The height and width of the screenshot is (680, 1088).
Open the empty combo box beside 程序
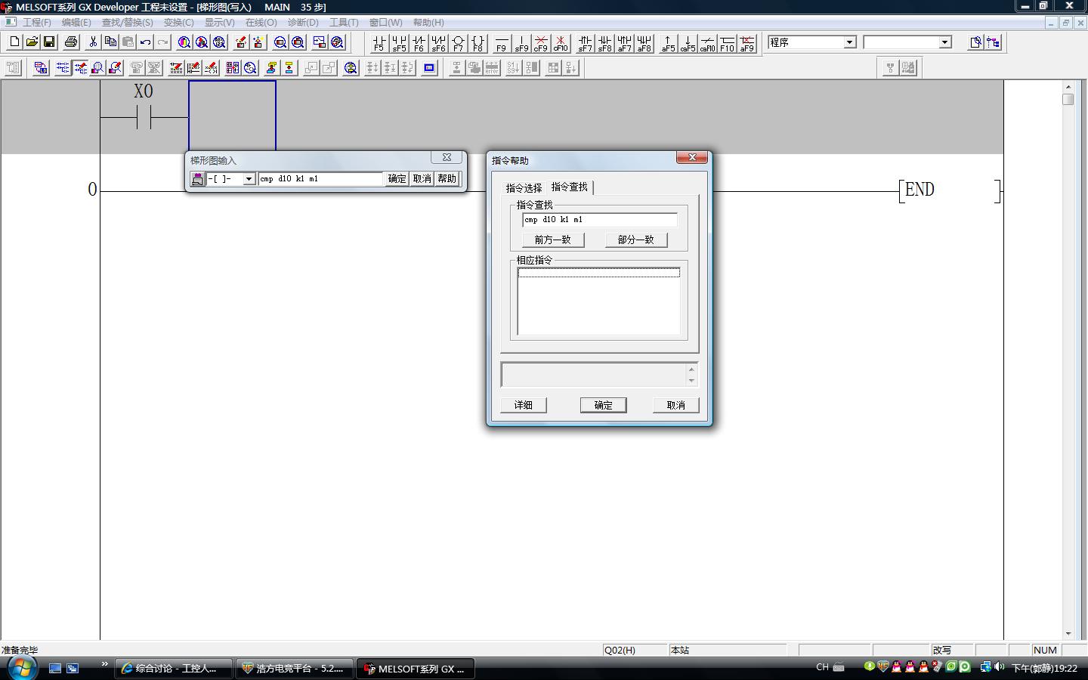click(x=944, y=42)
